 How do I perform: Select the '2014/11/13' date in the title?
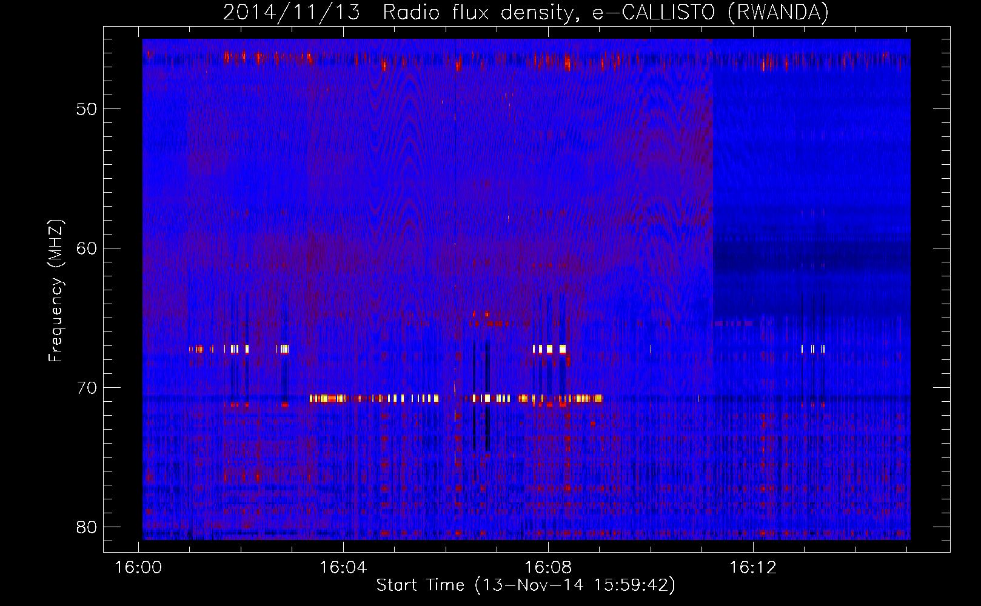pos(292,12)
